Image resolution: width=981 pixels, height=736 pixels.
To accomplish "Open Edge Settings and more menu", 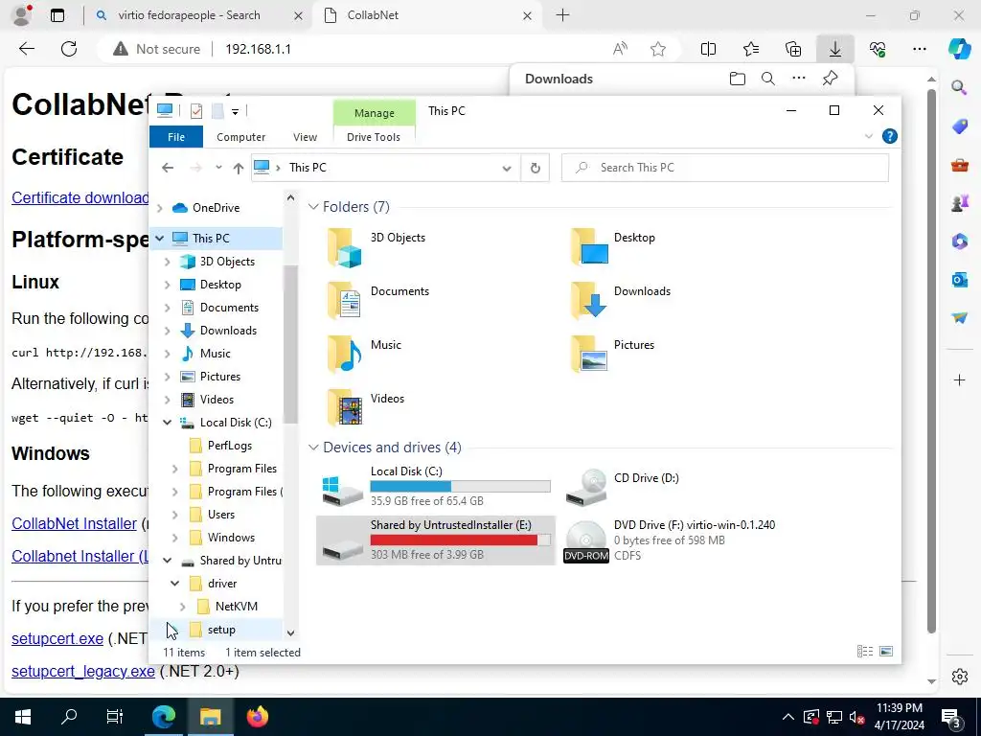I will point(919,49).
